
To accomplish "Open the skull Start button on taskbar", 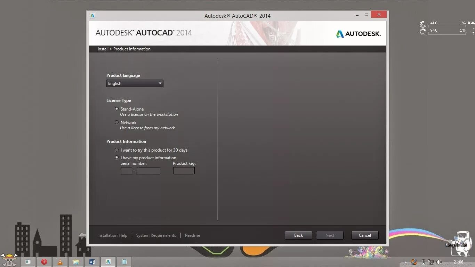I will tap(9, 260).
